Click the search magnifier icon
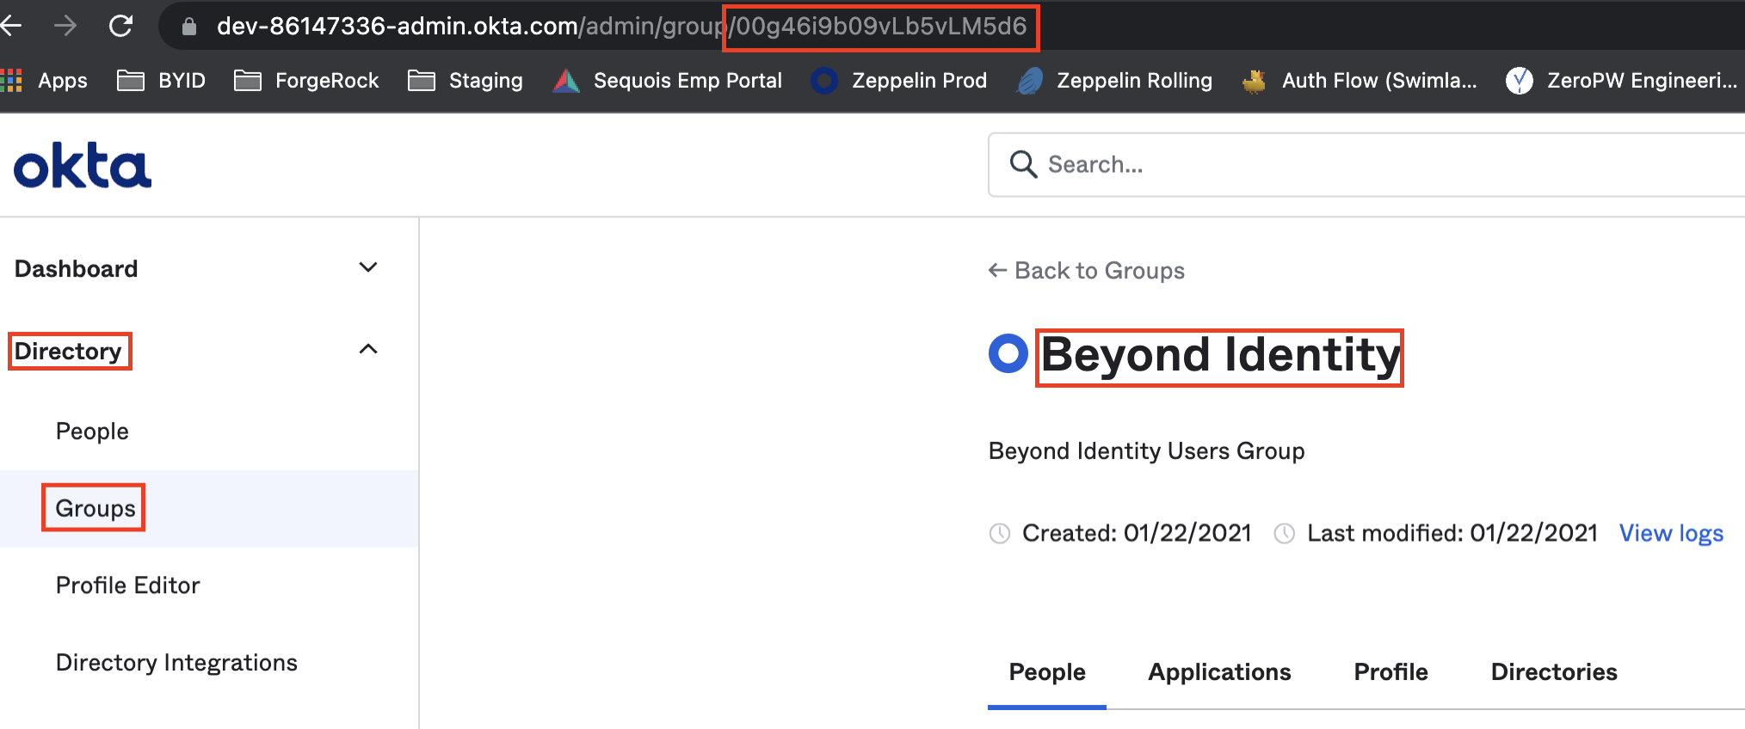Screen dimensions: 1745x729 (x=1023, y=164)
